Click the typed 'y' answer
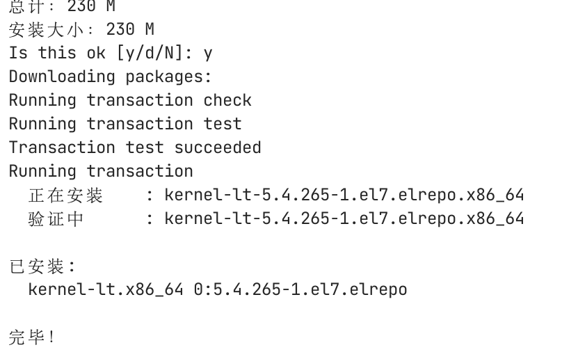The height and width of the screenshot is (352, 562). (208, 54)
